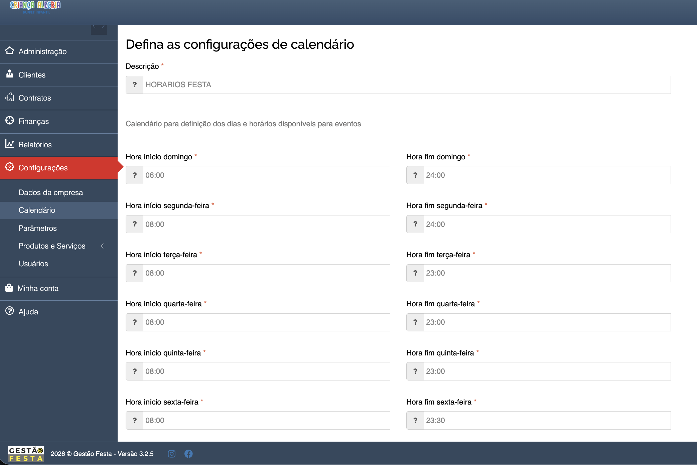
Task: Click help icon for Hora fim terça-feira
Action: tap(415, 273)
